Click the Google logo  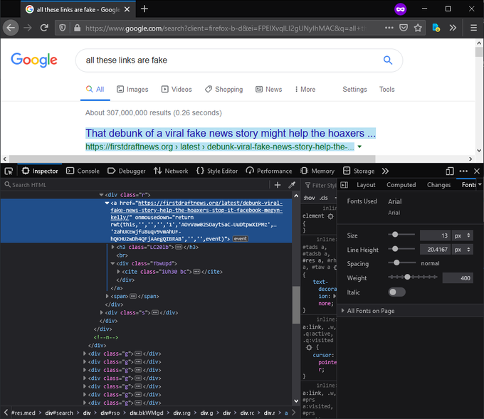pos(34,60)
